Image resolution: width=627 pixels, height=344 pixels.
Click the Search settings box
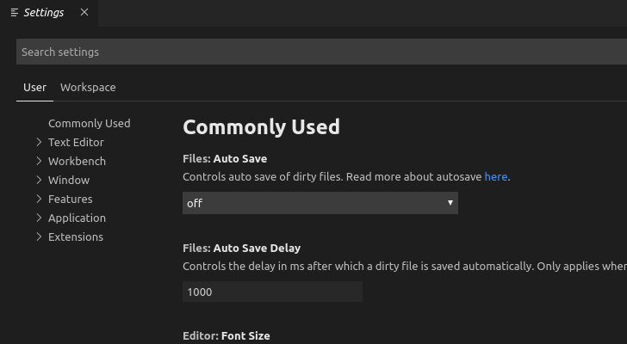click(x=319, y=52)
